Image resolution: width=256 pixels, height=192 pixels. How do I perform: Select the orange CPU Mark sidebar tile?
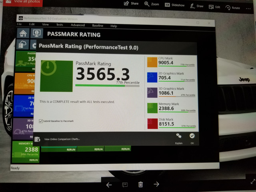coord(25,83)
